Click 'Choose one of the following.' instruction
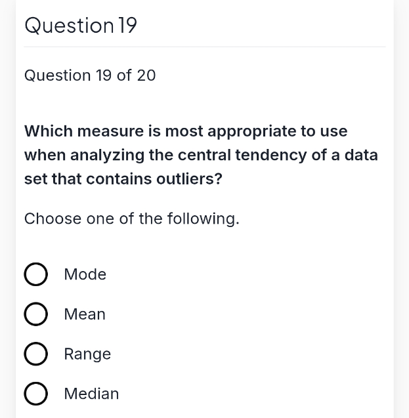The image size is (409, 418). [132, 219]
